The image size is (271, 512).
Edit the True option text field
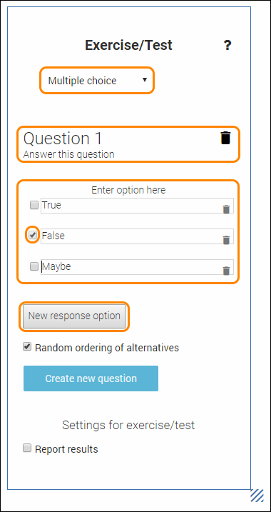137,206
